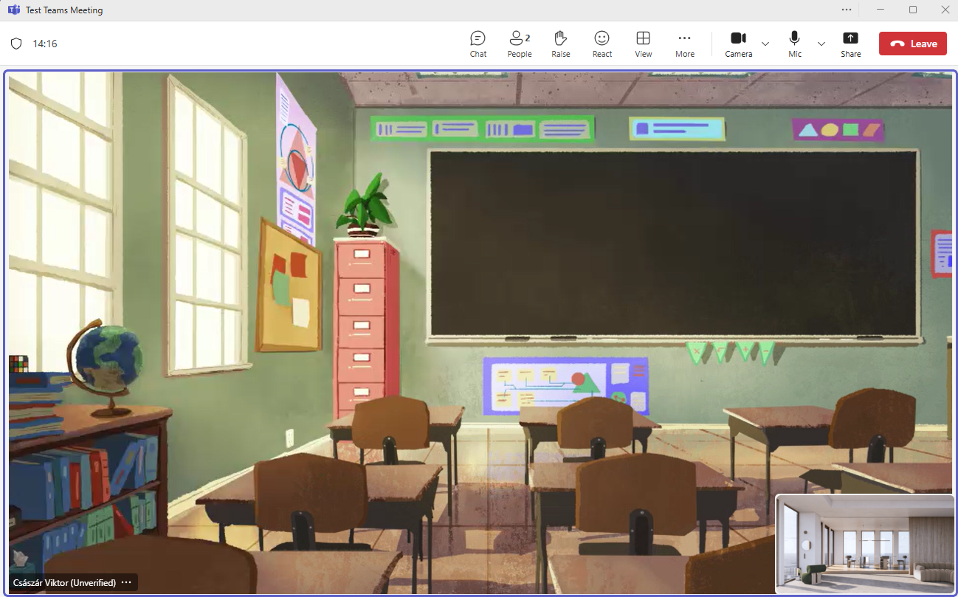The image size is (958, 597).
Task: Open title bar ellipsis settings menu
Action: [x=847, y=10]
